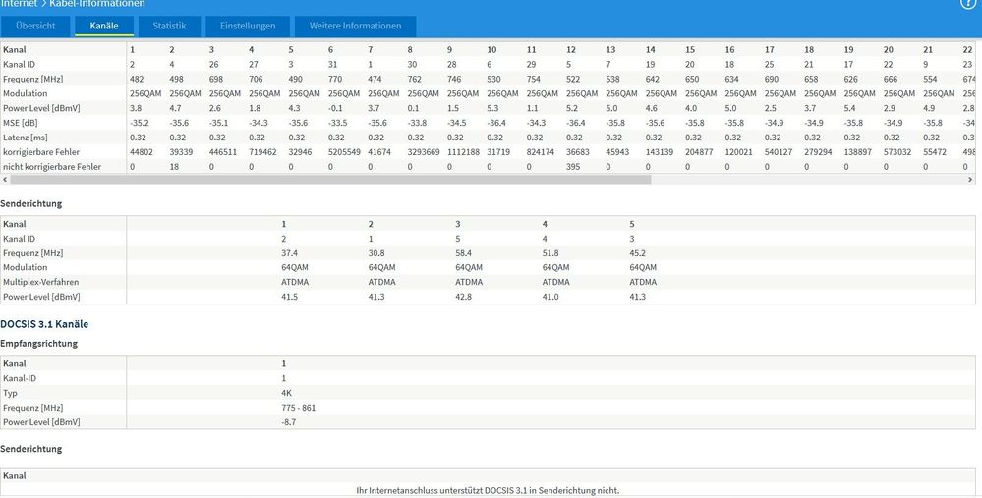The image size is (982, 498).
Task: Select Kanal ID value 31
Action: click(332, 65)
